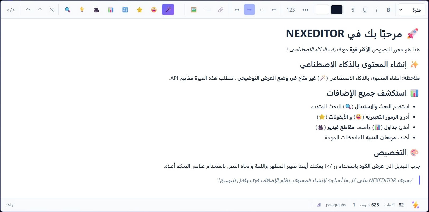Image resolution: width=429 pixels, height=212 pixels.
Task: Click the heading إنشاء المحتوى بالذكاء الاصطناعي
Action: [359, 64]
